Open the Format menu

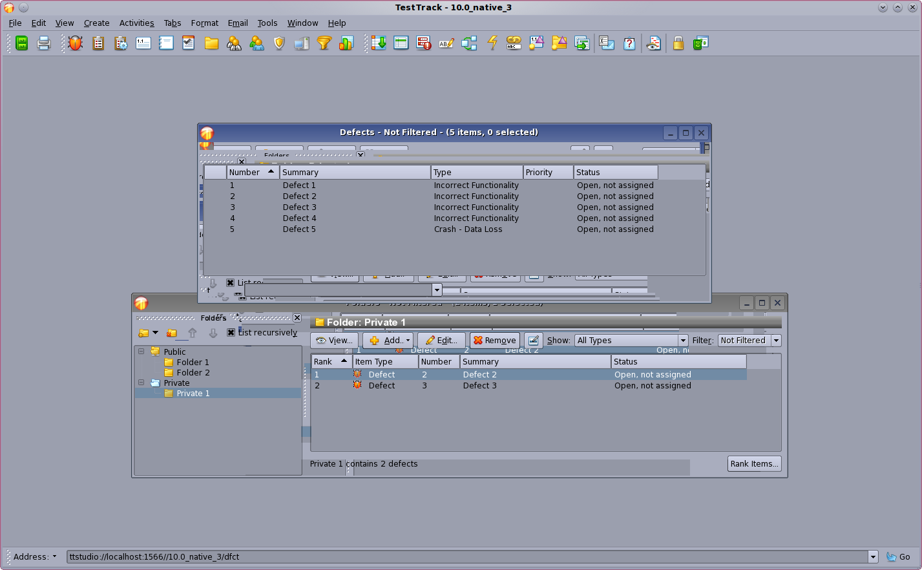205,23
